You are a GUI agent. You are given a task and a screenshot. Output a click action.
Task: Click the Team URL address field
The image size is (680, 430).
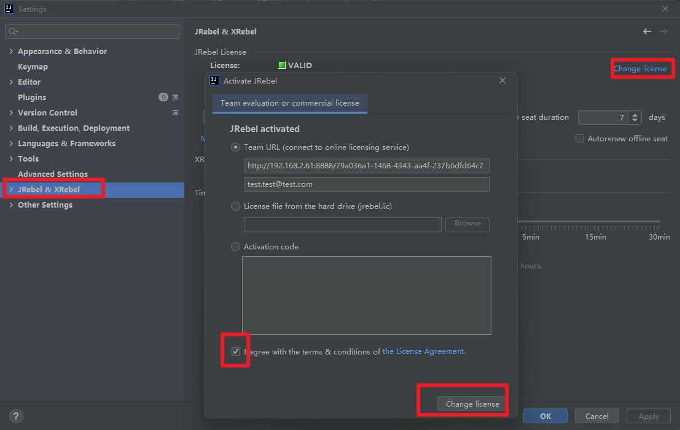[x=367, y=166]
